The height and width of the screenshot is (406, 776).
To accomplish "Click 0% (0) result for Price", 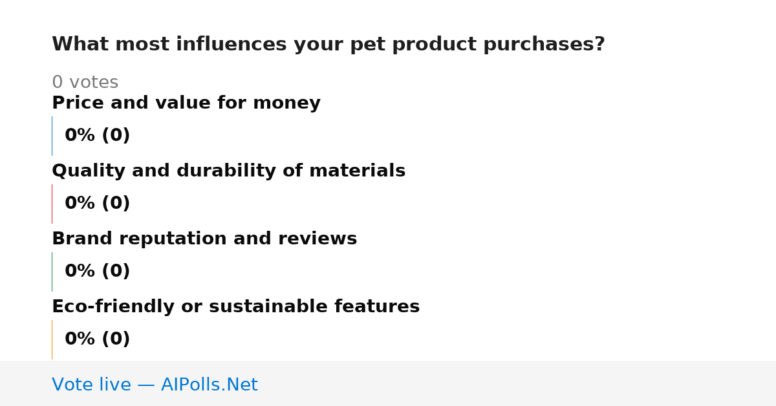I will point(97,136).
